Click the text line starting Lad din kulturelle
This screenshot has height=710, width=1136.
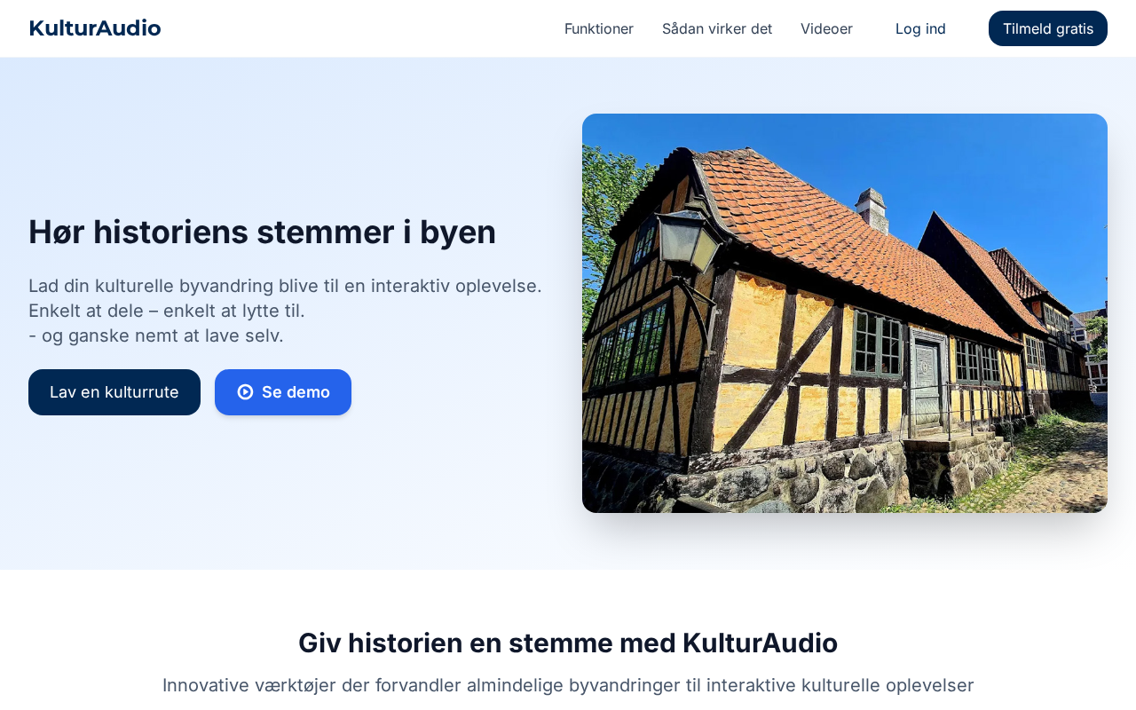pos(285,286)
